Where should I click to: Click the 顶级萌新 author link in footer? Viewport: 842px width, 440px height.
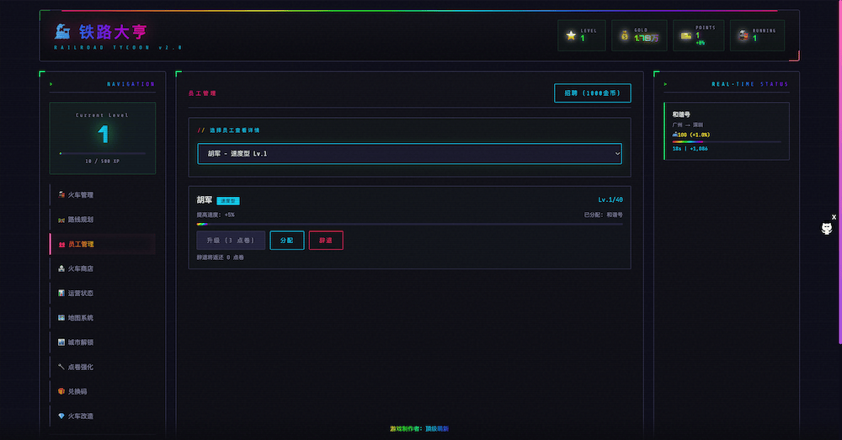(437, 429)
